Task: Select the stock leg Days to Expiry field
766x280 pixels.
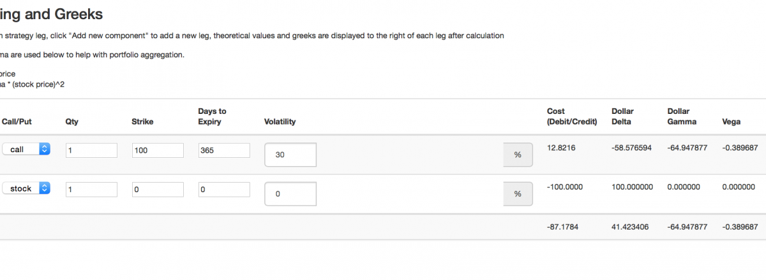Action: (x=223, y=189)
